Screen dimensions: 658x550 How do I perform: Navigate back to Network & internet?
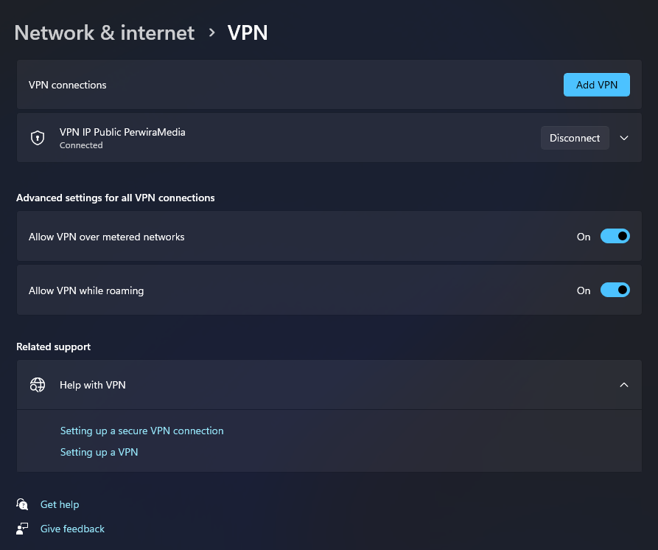click(104, 32)
